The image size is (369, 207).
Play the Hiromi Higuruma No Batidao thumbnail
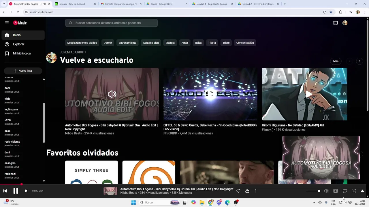click(x=304, y=94)
